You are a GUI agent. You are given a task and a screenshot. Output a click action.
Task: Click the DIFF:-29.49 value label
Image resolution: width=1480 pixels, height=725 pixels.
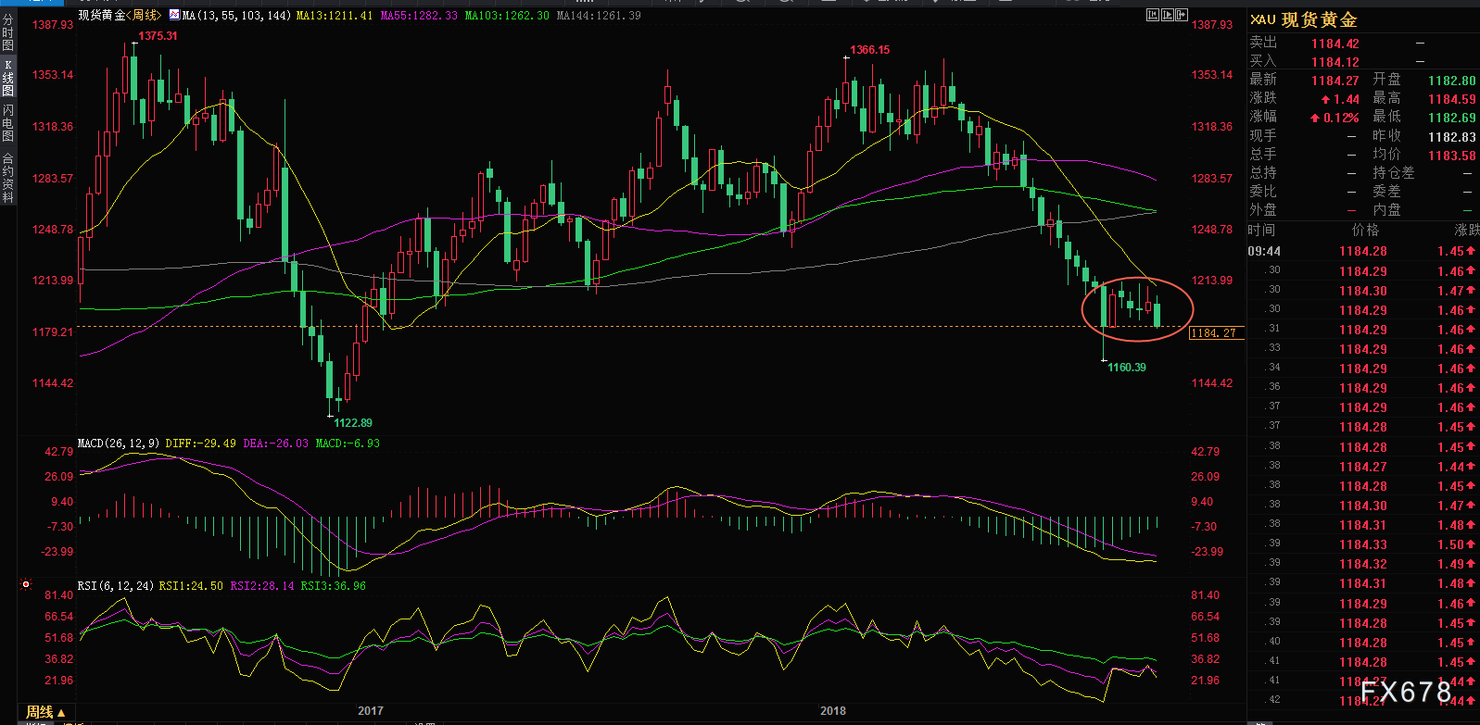200,444
